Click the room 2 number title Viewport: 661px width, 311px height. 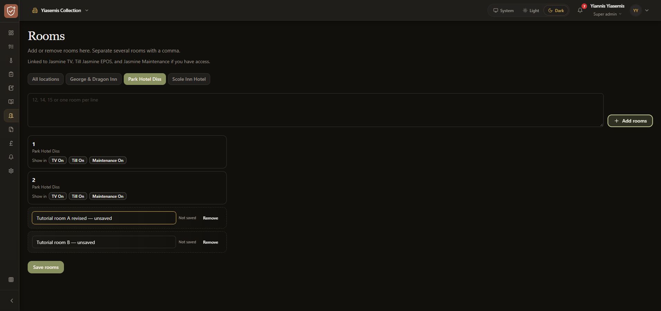pyautogui.click(x=34, y=180)
